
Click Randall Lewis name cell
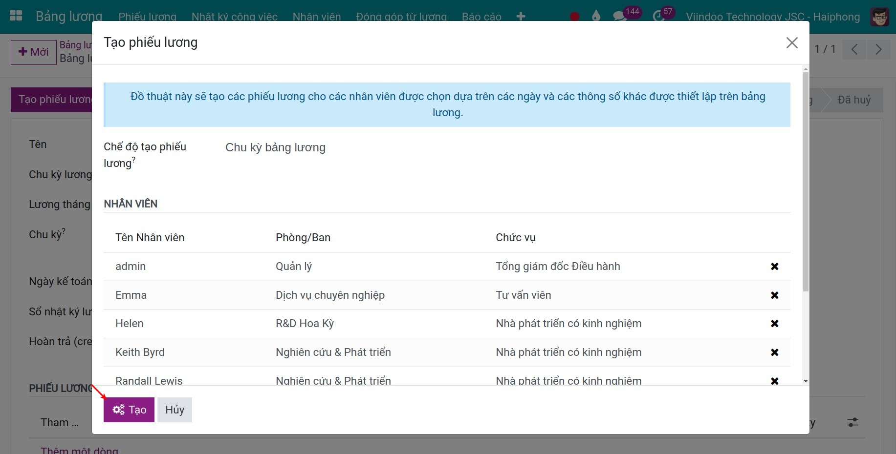click(149, 380)
